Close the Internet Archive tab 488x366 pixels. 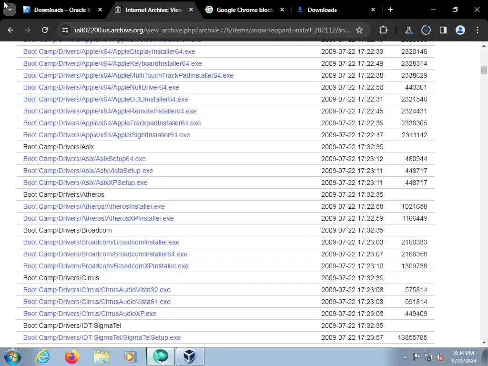tap(191, 10)
